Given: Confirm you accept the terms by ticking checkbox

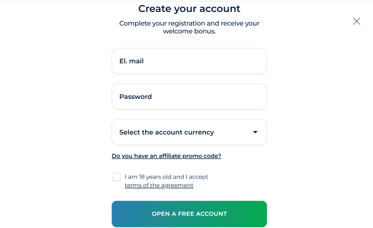Looking at the screenshot, I should click(116, 177).
